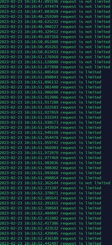Screen dimensions: 112x245
Task: Click the log entry at 10:18:51.966903
Action: (50, 147)
